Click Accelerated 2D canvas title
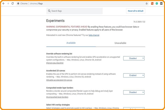Image resolution: width=165 pixels, height=110 pixels. coord(56,71)
